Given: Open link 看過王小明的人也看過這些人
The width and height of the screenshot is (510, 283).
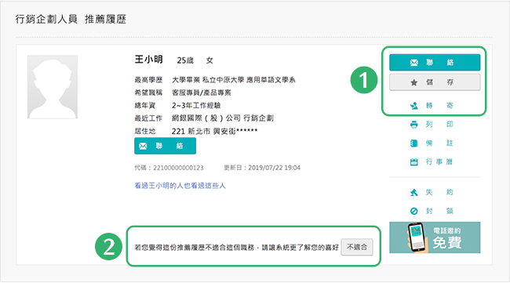Looking at the screenshot, I should [180, 186].
